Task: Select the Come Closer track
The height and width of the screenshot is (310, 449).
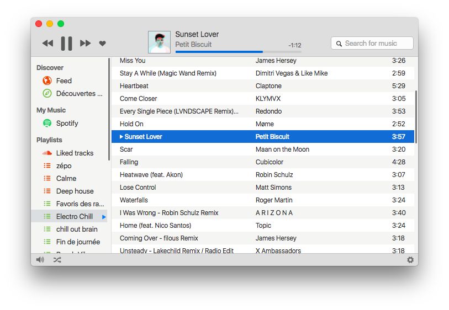Action: point(263,98)
